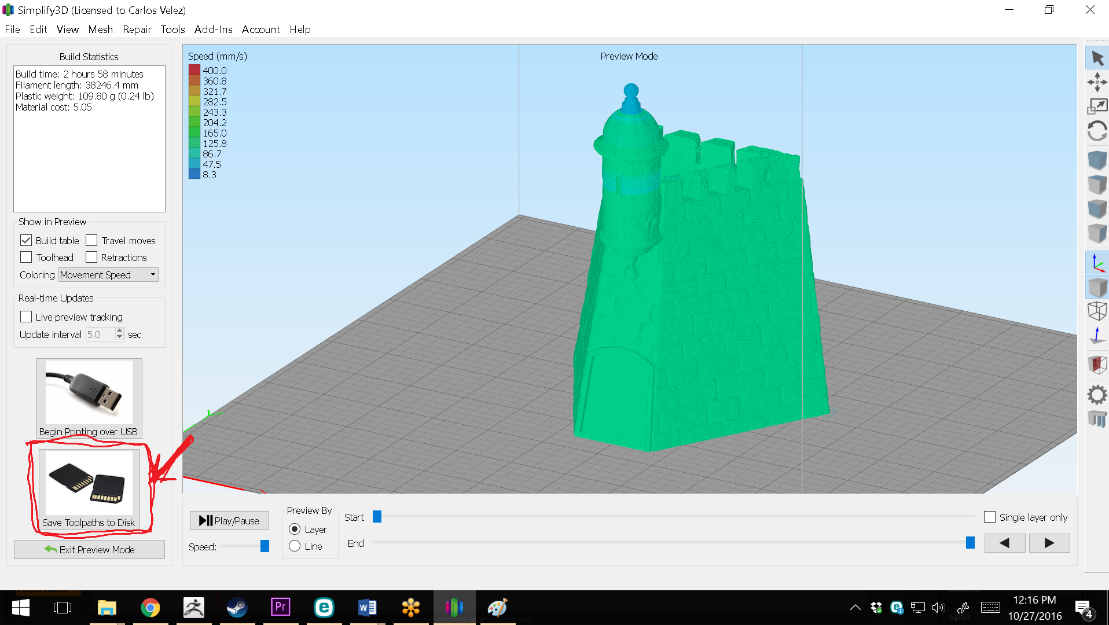Click the support structures icon

coord(1097,419)
